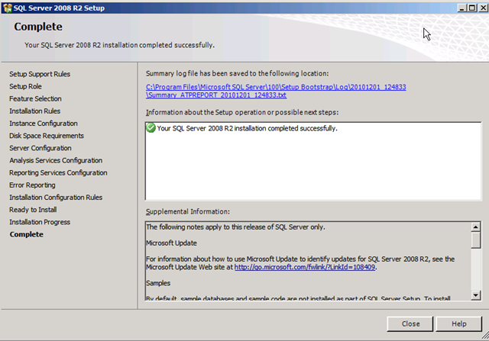489x341 pixels.
Task: Select the Feature Selection step
Action: point(35,98)
